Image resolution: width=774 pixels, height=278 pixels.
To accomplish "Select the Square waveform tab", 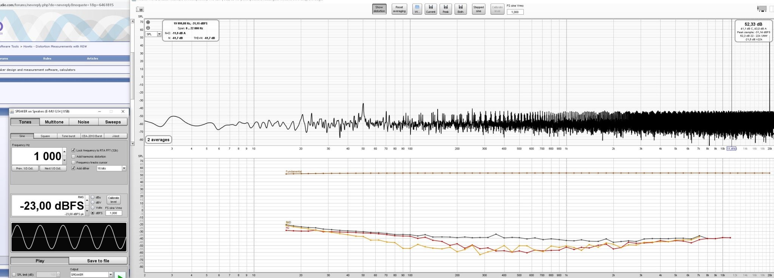I will 45,136.
